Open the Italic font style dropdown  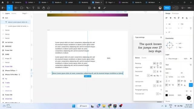coord(168,73)
